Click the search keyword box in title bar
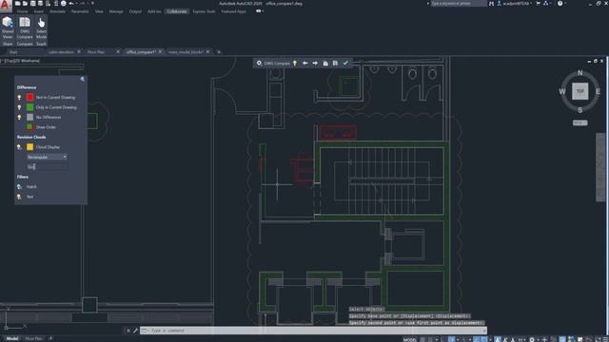This screenshot has height=342, width=609. pos(459,4)
